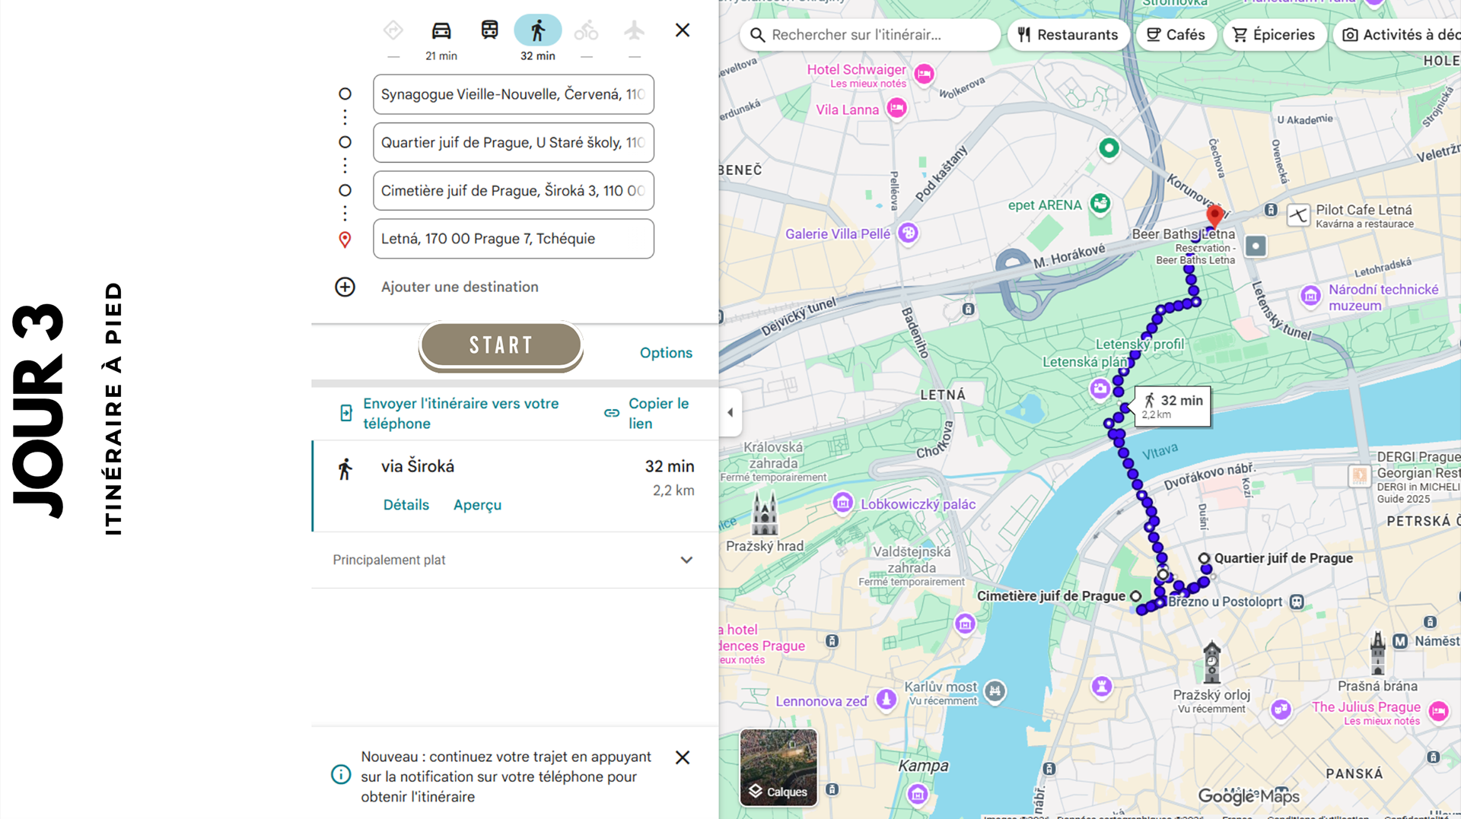The height and width of the screenshot is (819, 1461).
Task: Edit Synagogue Vieille-Nouvelle starting point field
Action: coord(514,94)
